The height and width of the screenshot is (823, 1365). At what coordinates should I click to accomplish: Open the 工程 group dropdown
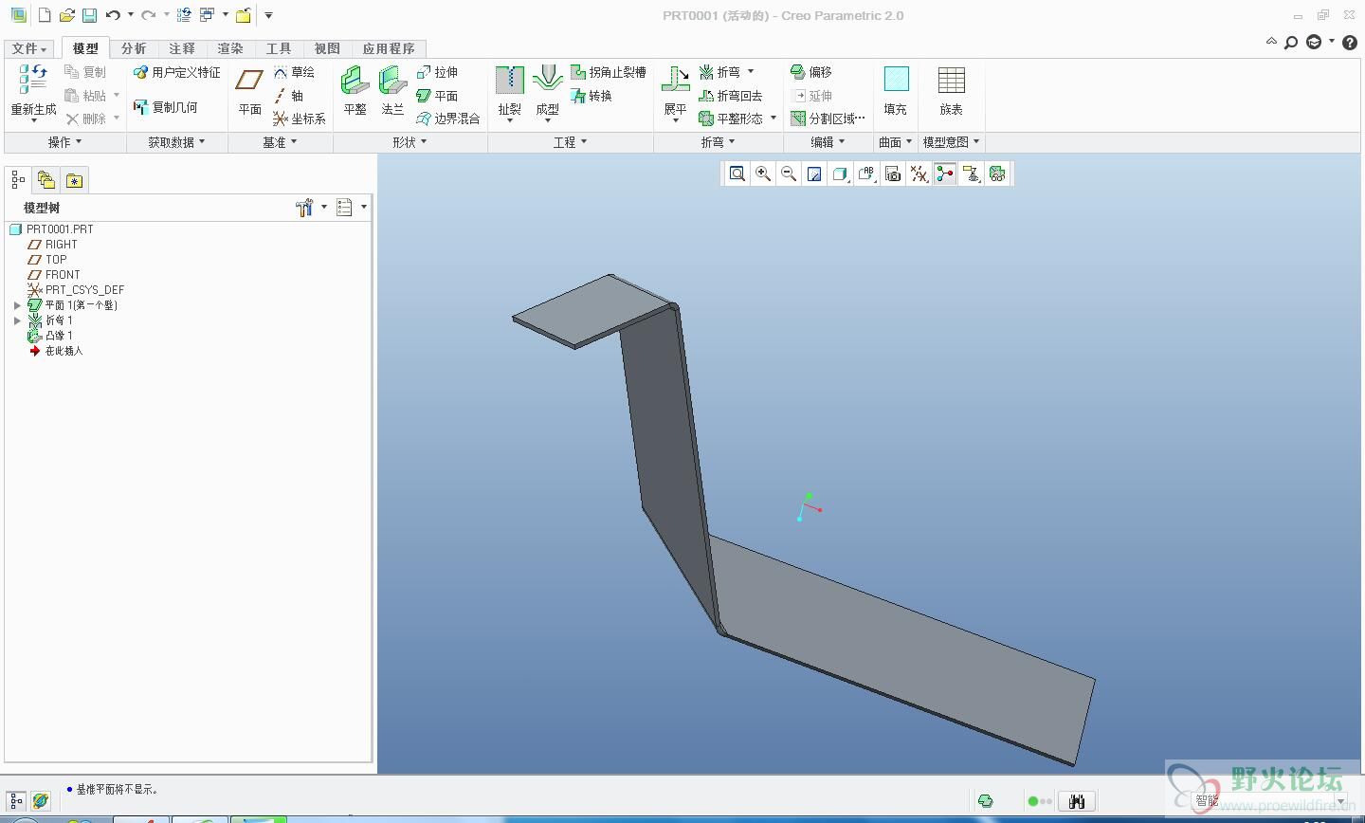(x=570, y=142)
